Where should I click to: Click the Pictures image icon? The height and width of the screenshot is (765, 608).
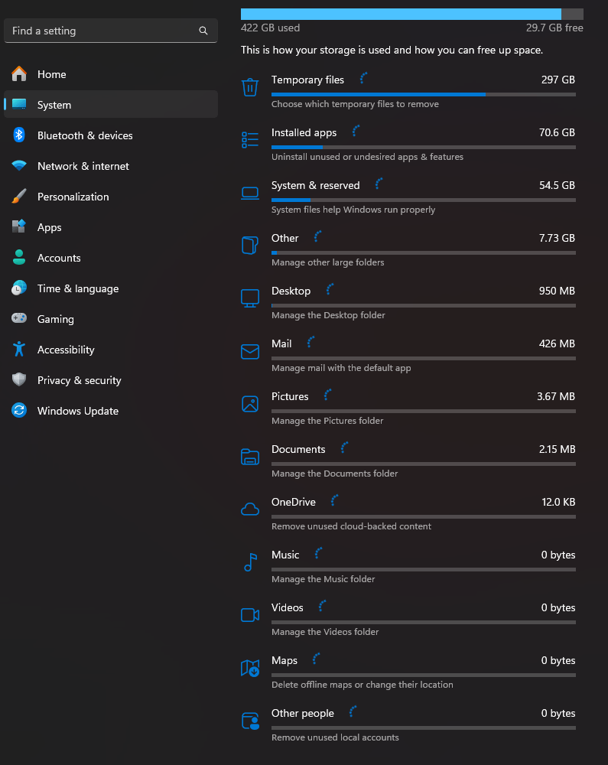249,404
